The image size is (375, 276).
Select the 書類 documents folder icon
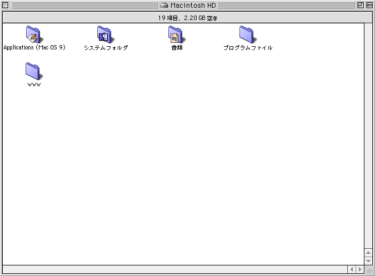click(x=176, y=34)
